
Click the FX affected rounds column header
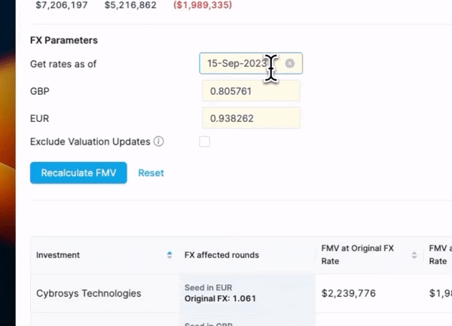(221, 255)
